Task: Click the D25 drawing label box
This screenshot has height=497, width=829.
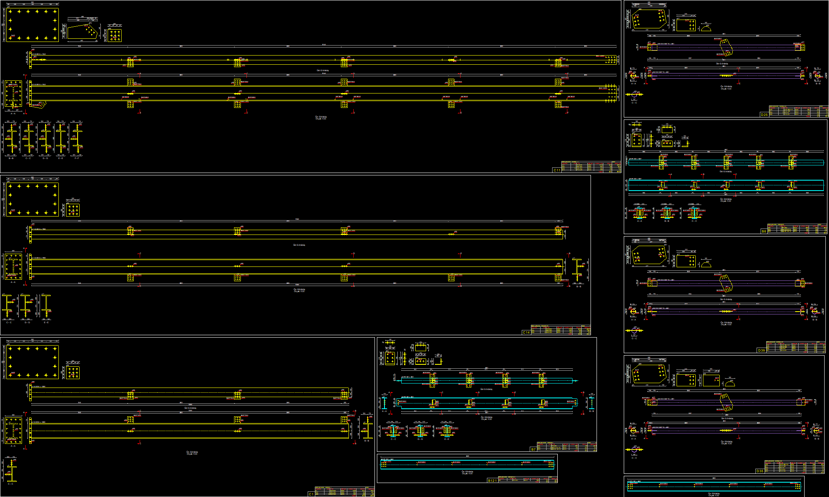Action: pos(764,115)
